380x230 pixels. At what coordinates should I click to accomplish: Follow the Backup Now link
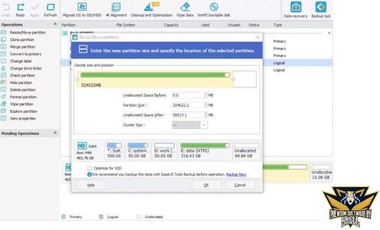[x=236, y=174]
